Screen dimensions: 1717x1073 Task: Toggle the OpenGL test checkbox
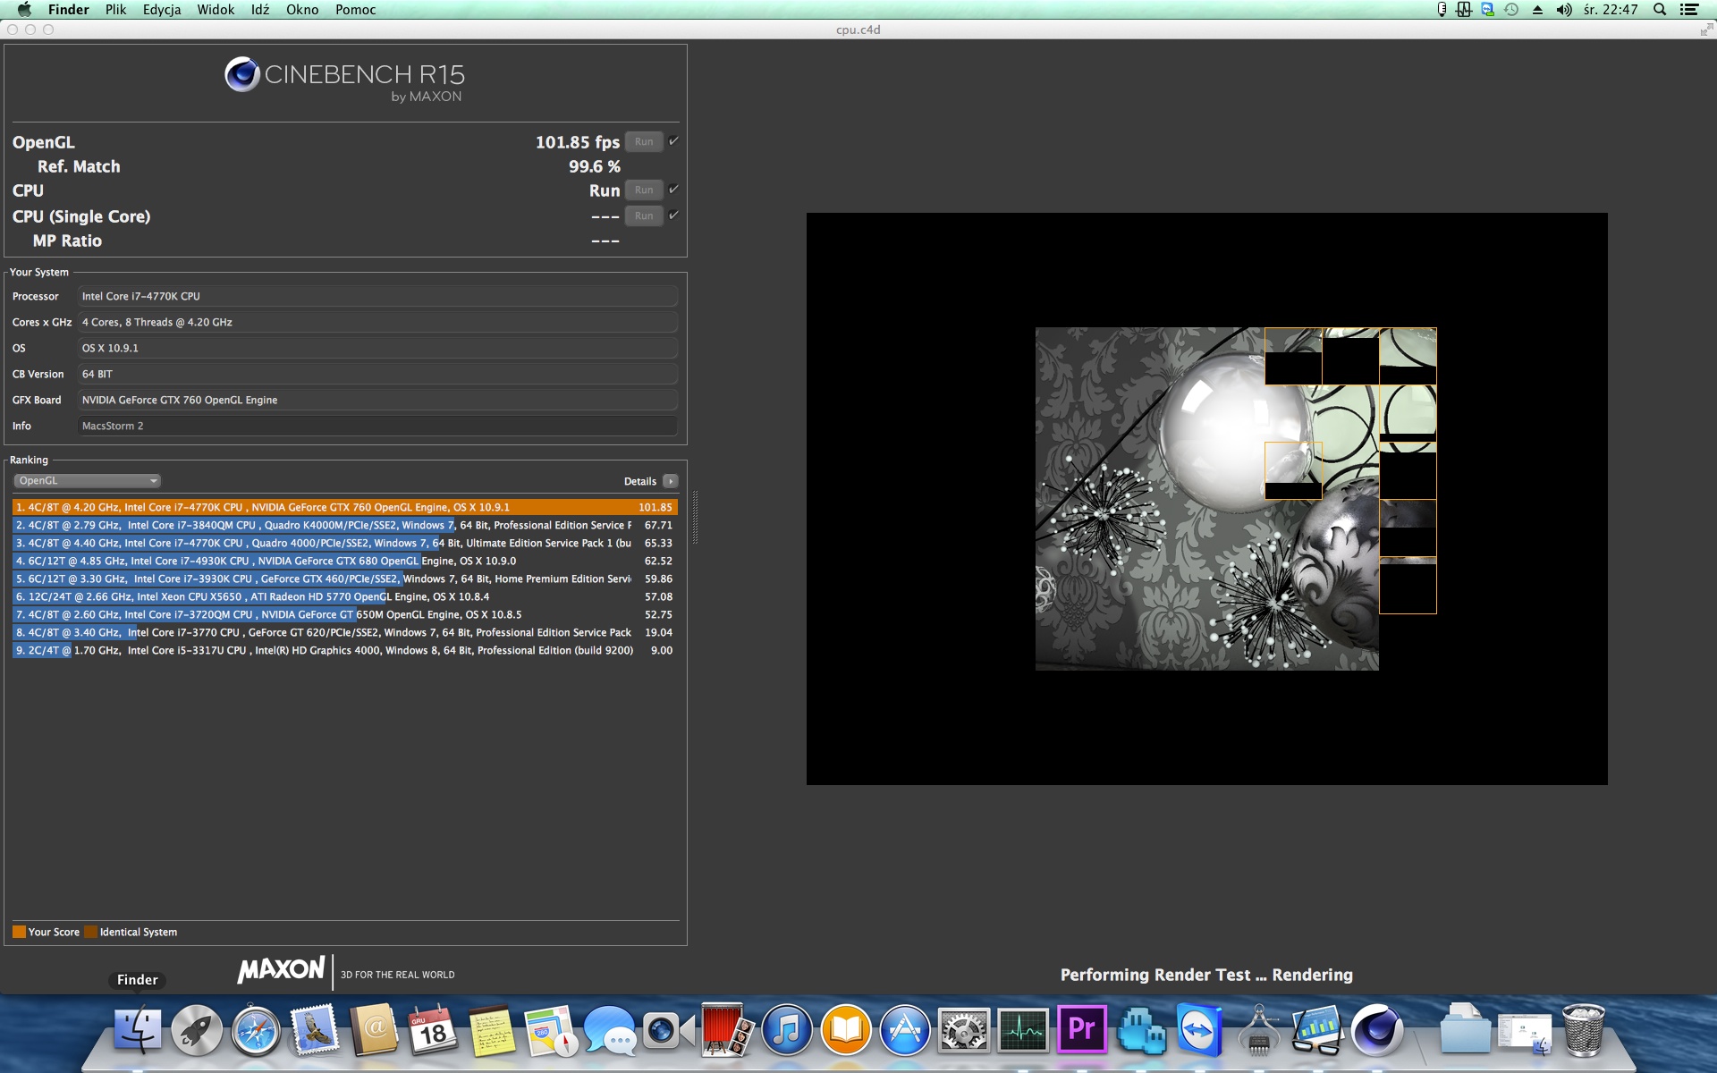(x=673, y=141)
